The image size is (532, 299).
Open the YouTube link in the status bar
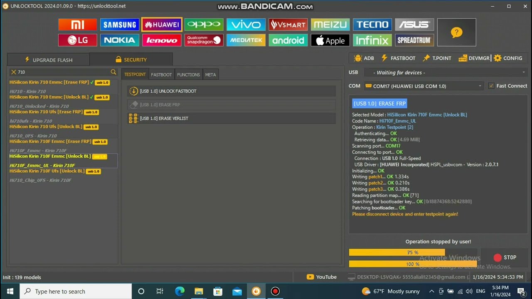point(322,277)
